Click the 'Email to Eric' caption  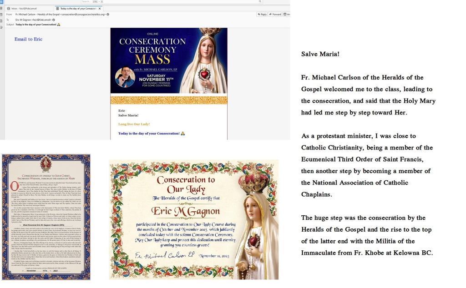(29, 39)
